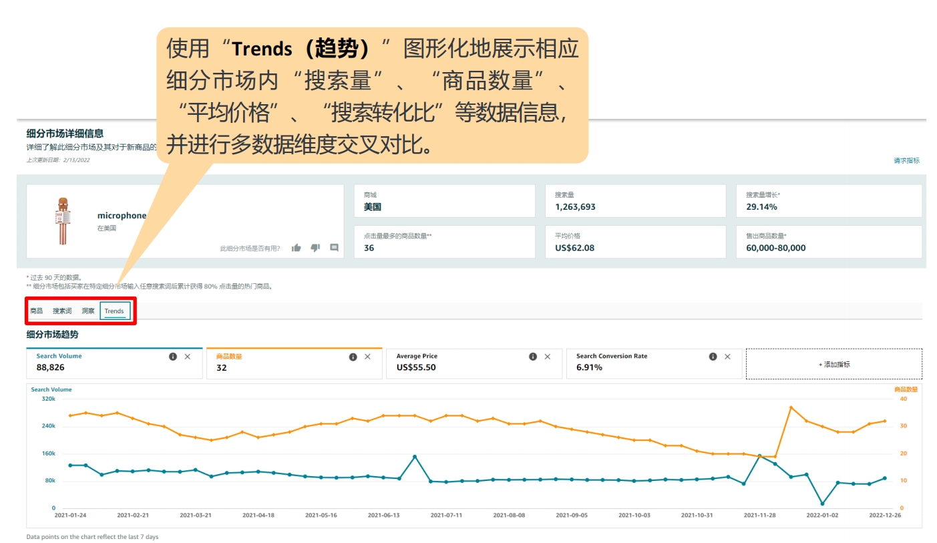This screenshot has width=937, height=543.
Task: Click the 搜索量 value 1,263,693
Action: 575,207
